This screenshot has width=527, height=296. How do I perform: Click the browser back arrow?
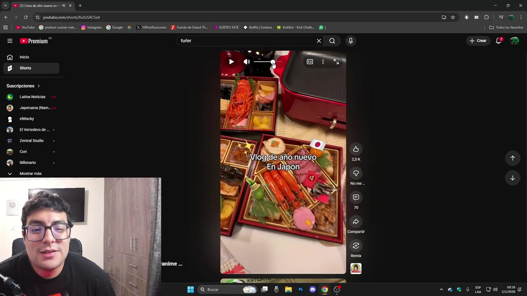pos(6,17)
